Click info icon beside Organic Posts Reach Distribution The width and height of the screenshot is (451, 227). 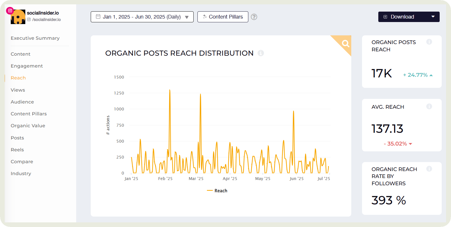[261, 53]
